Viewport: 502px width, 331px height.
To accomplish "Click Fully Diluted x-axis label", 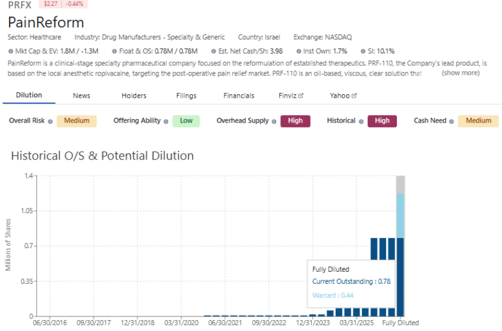I will [401, 323].
